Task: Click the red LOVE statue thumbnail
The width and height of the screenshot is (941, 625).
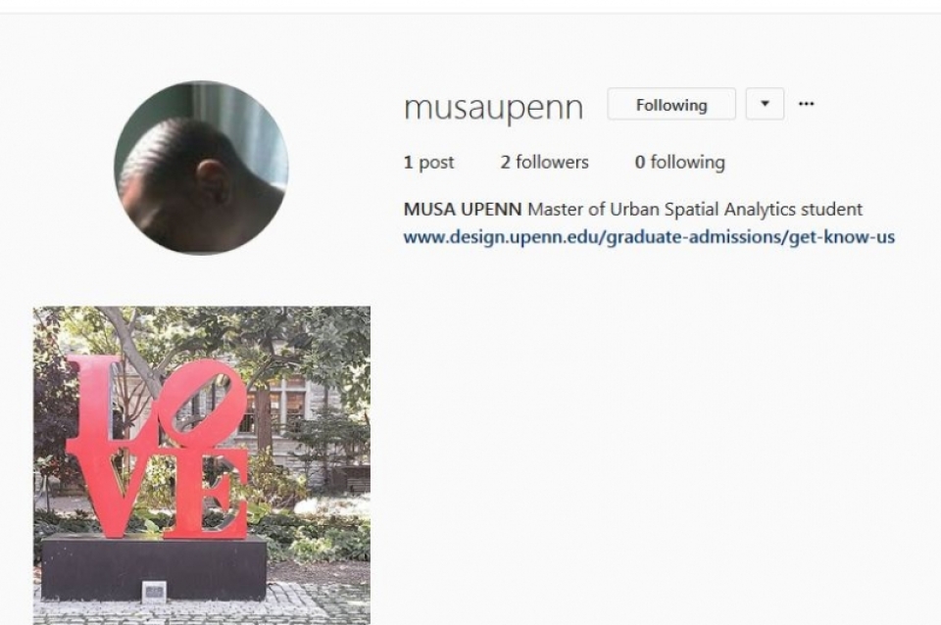Action: pyautogui.click(x=202, y=465)
